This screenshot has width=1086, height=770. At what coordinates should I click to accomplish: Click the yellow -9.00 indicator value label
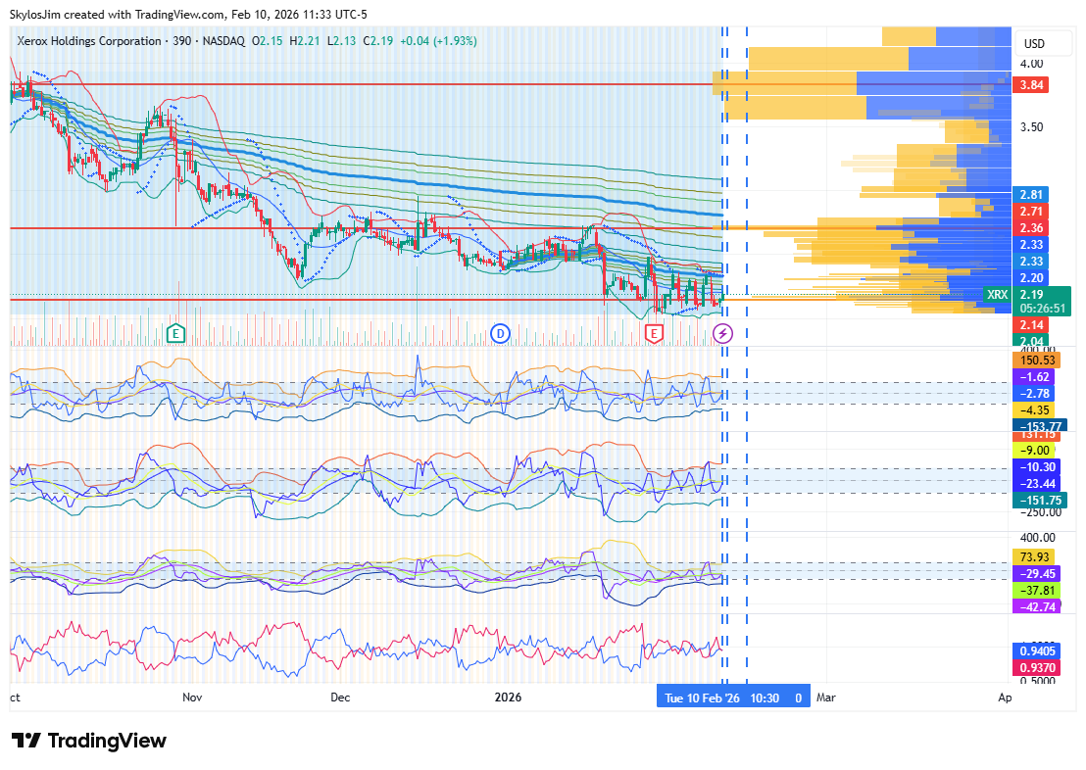coord(1036,451)
